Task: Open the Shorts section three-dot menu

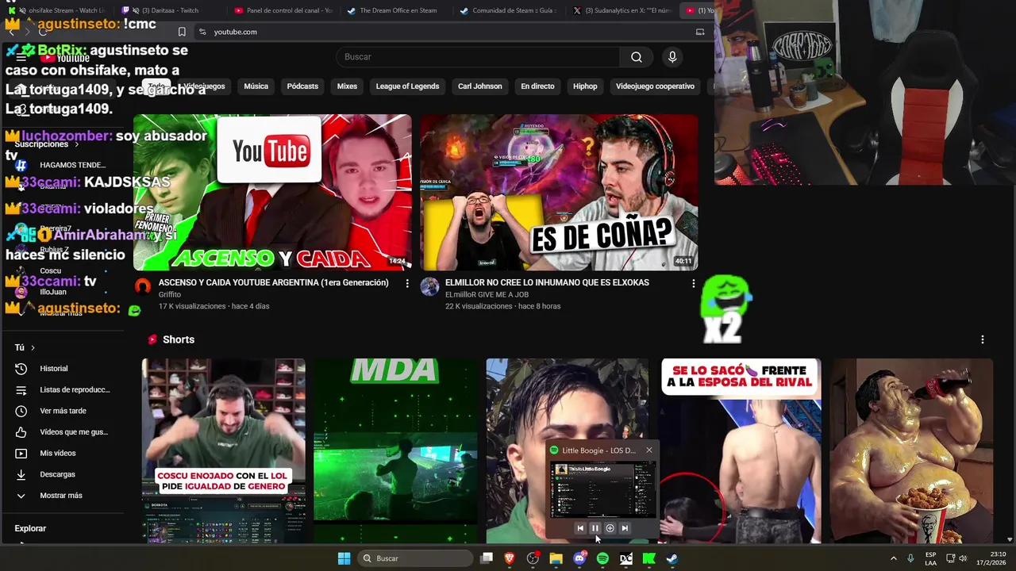Action: point(982,339)
